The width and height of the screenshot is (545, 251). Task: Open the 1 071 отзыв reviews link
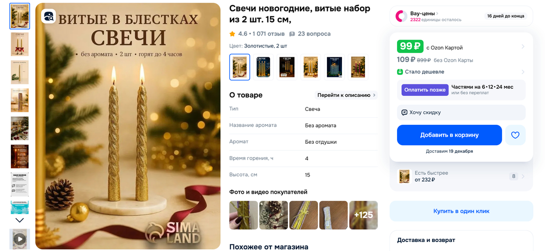[x=268, y=34]
